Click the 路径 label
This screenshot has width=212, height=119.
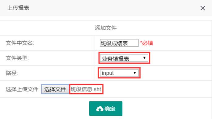[x=12, y=73]
